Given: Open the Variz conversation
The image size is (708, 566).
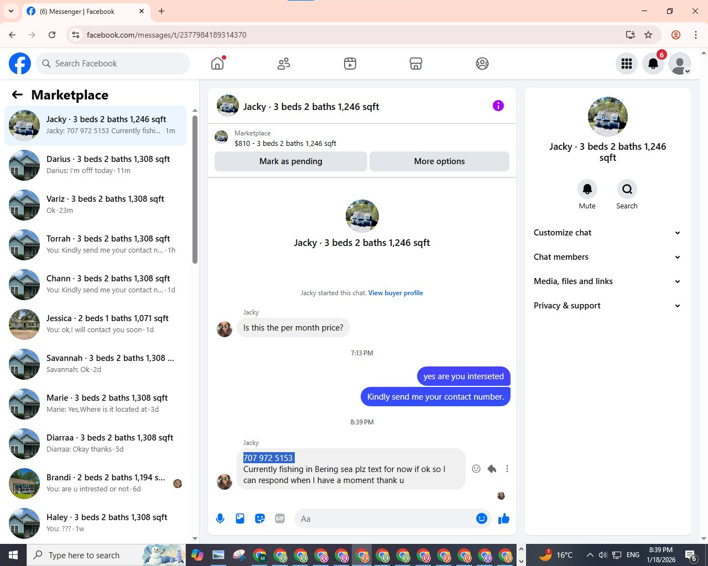Looking at the screenshot, I should pyautogui.click(x=96, y=205).
